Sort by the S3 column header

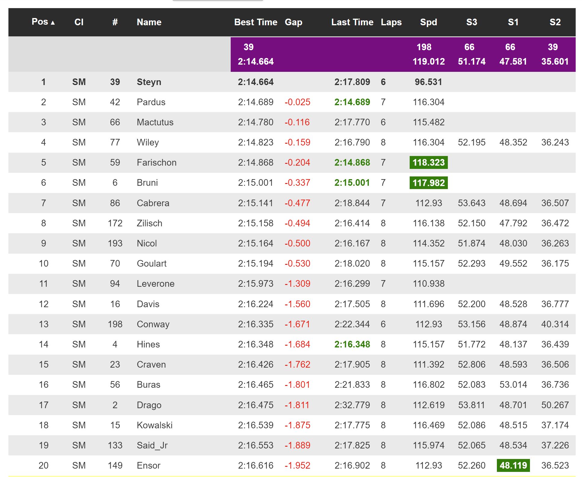point(472,22)
